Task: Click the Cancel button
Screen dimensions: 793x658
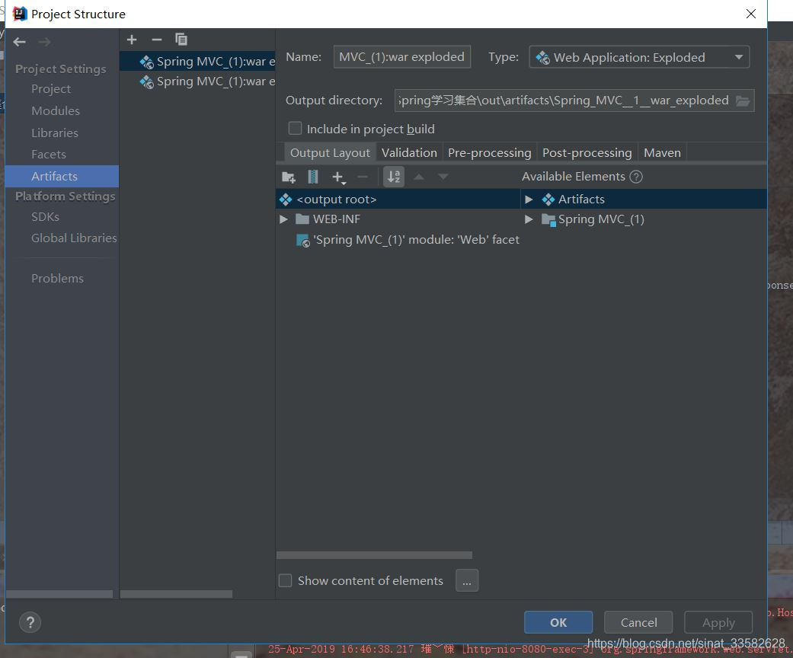Action: pos(639,622)
